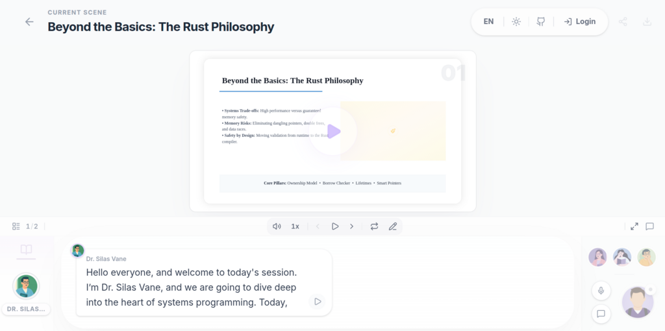Toggle the loop/repeat playback button
The image size is (665, 331).
[x=374, y=227]
